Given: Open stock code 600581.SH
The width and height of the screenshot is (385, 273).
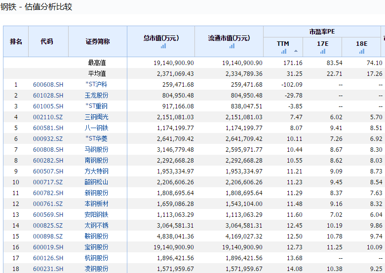Looking at the screenshot, I should (48, 128).
